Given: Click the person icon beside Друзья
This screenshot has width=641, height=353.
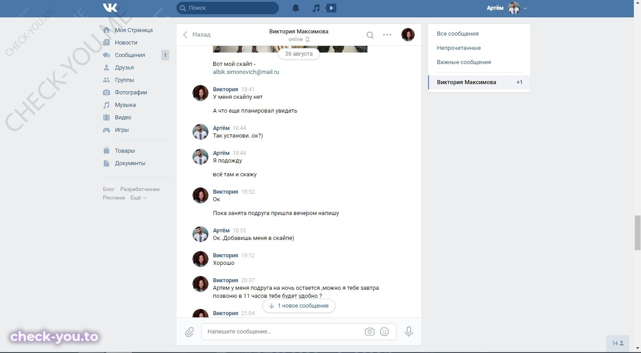Looking at the screenshot, I should (106, 68).
